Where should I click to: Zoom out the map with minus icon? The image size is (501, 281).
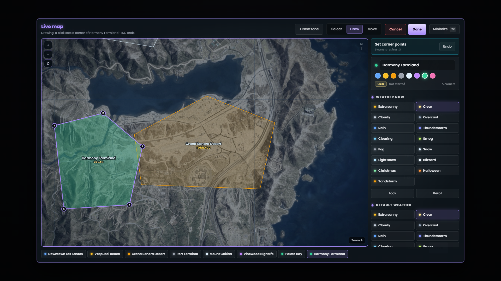[x=48, y=54]
